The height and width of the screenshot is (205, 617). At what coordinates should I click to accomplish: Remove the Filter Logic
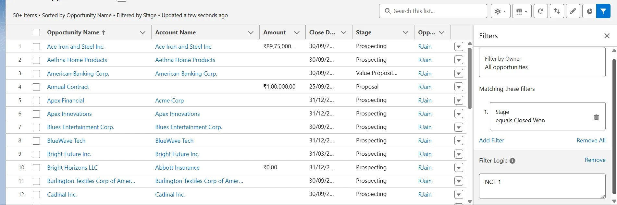tap(595, 160)
